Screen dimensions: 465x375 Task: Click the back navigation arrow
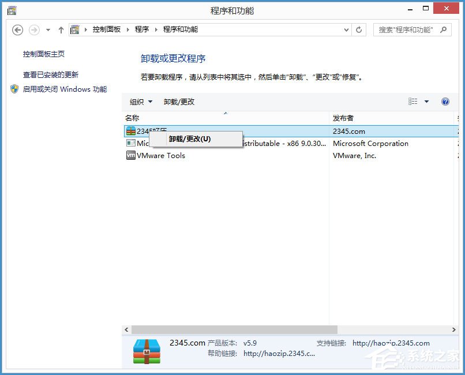coord(17,29)
